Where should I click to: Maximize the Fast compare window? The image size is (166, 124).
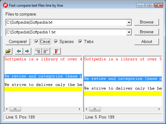tap(150, 5)
